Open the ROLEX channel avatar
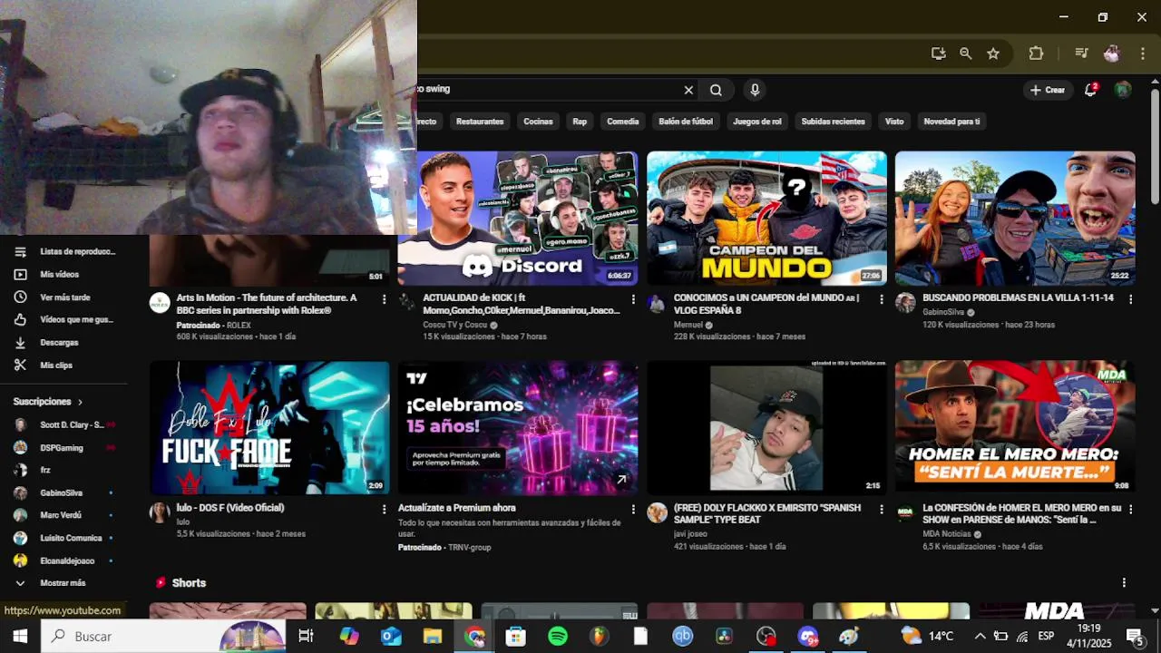Image resolution: width=1161 pixels, height=653 pixels. pos(160,303)
